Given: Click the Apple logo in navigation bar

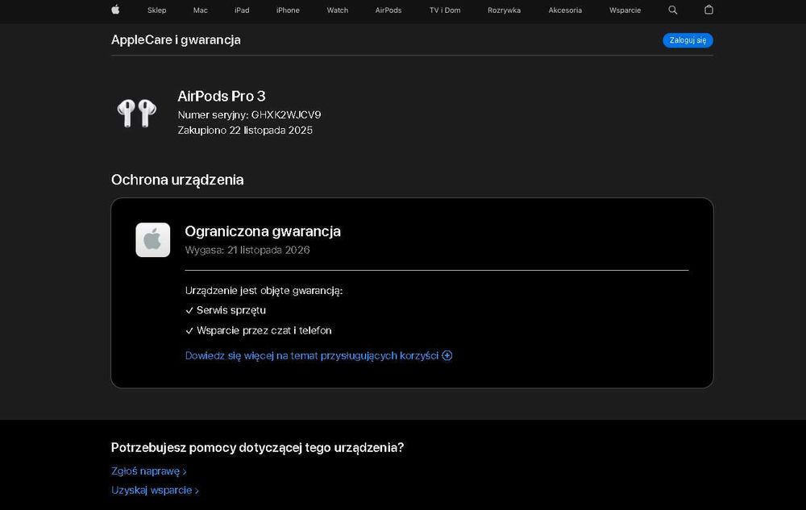Looking at the screenshot, I should click(115, 10).
